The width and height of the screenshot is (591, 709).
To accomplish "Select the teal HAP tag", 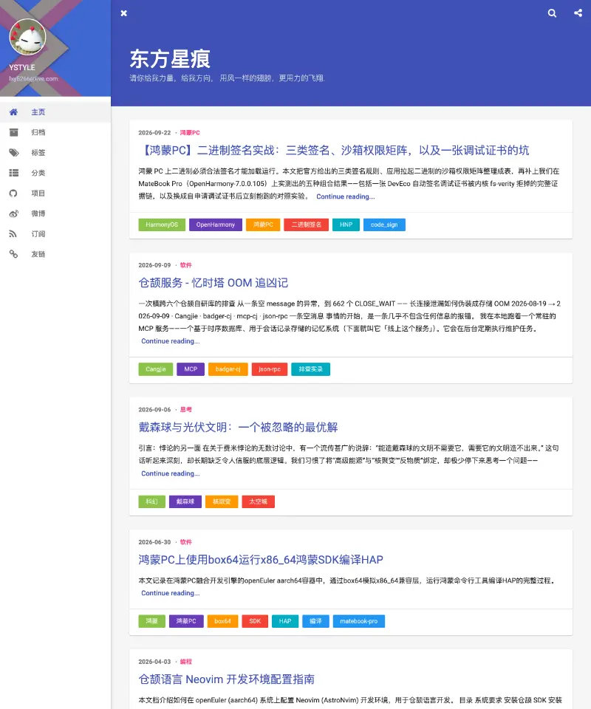I will click(285, 621).
